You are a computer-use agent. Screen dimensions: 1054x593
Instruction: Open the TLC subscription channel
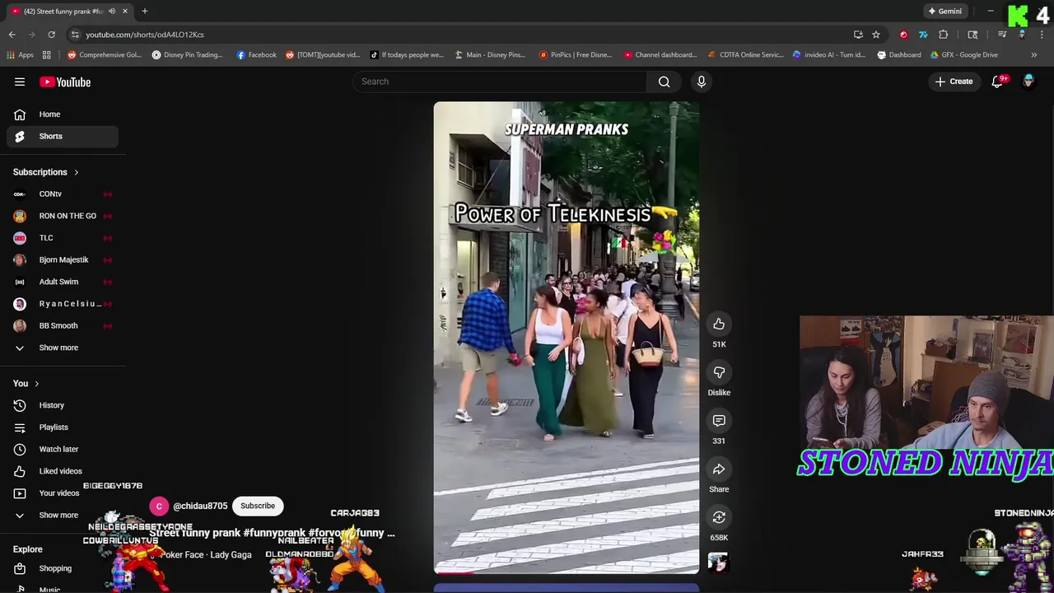tap(62, 238)
